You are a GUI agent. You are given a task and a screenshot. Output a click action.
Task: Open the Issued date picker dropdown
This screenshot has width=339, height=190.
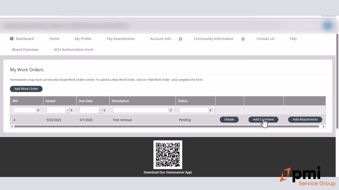(x=68, y=110)
